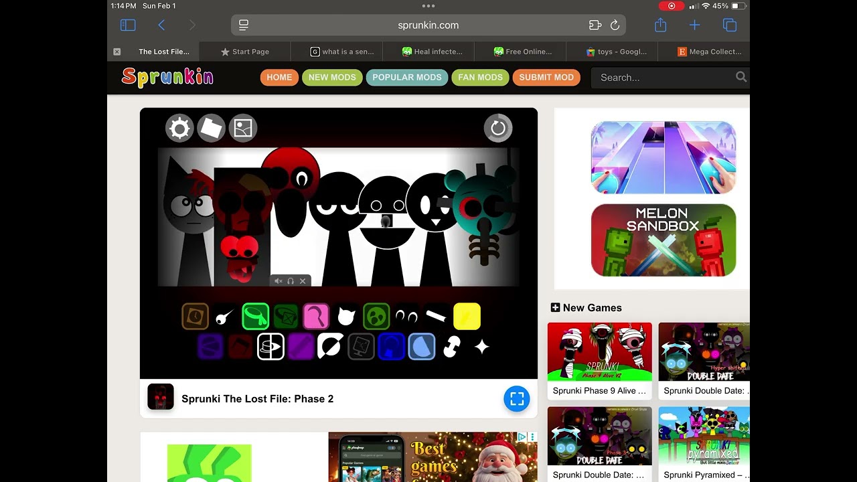Open the Safari share sheet
857x482 pixels.
click(661, 25)
